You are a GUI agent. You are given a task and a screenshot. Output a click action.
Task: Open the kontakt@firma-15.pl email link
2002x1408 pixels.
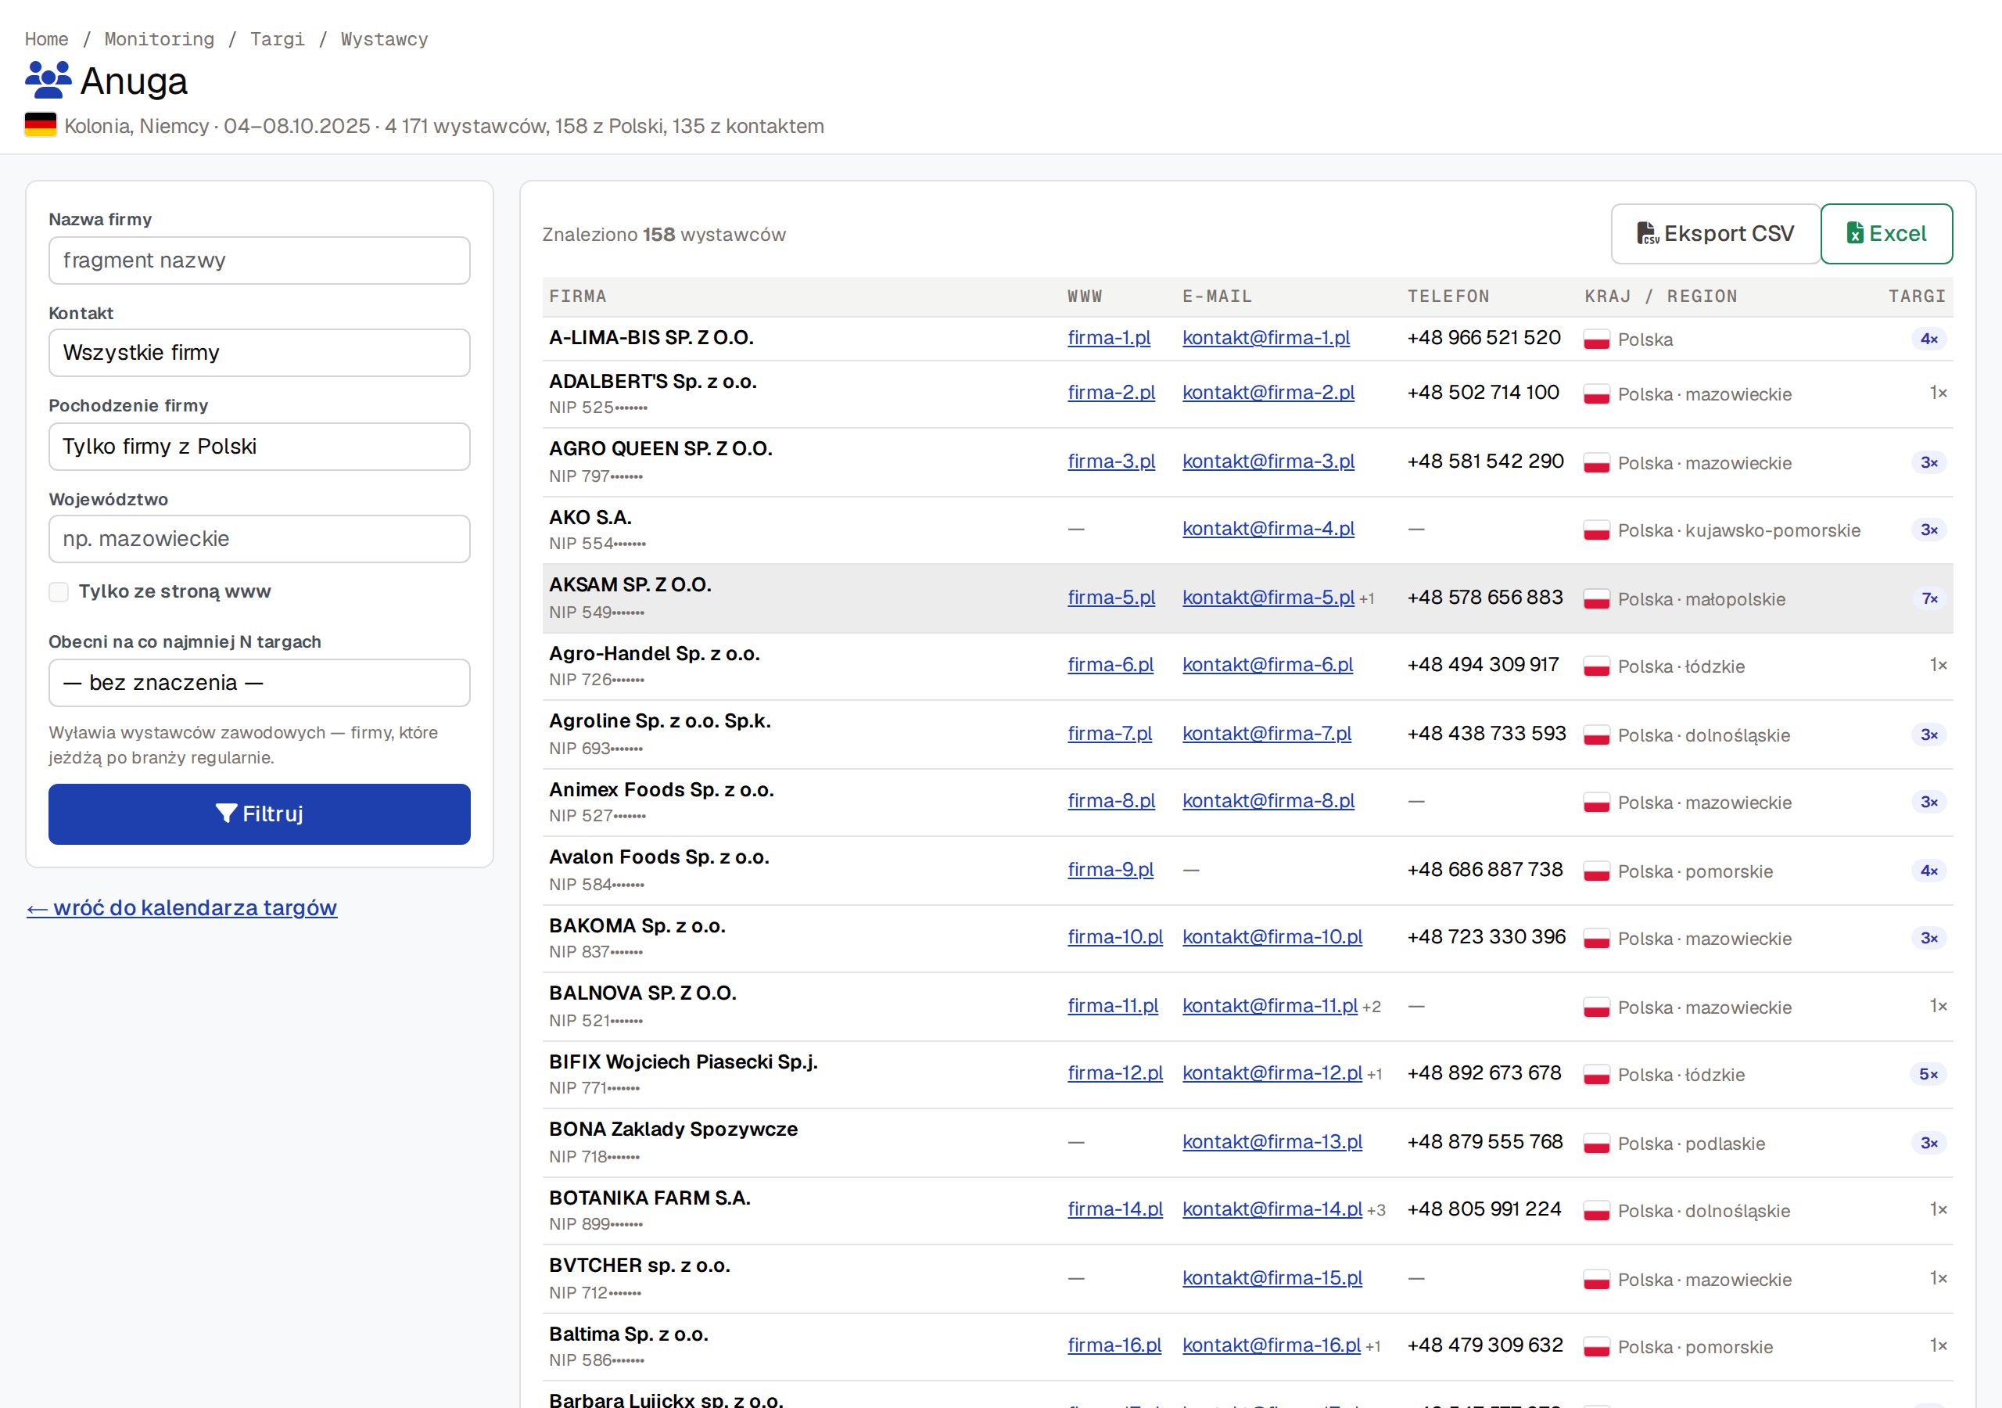pyautogui.click(x=1272, y=1278)
